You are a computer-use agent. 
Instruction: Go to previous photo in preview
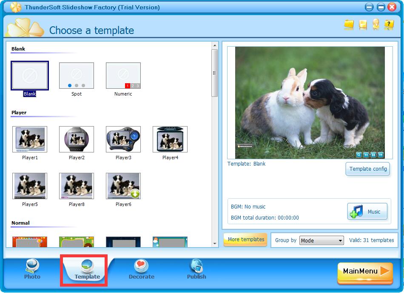point(366,155)
